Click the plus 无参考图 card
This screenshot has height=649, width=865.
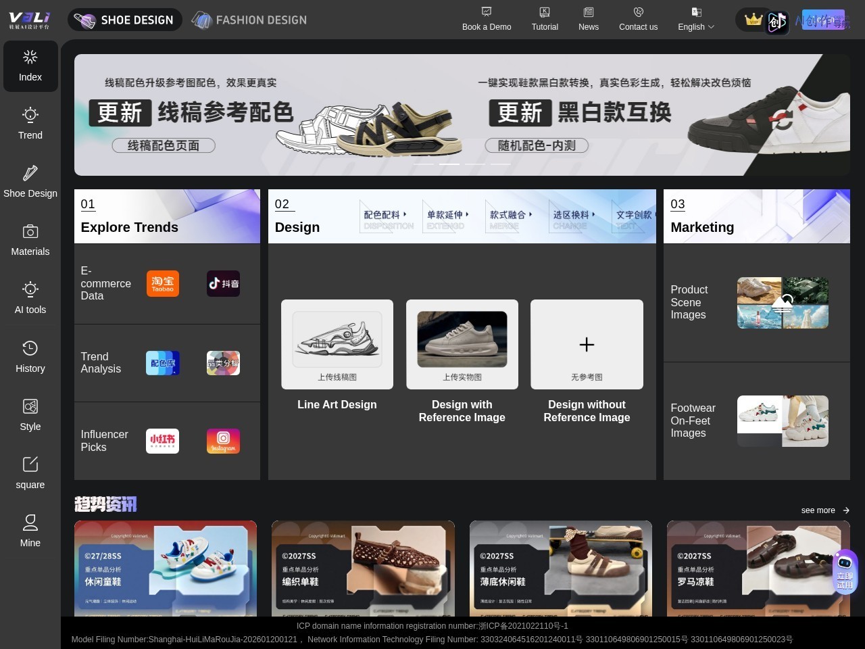[587, 344]
